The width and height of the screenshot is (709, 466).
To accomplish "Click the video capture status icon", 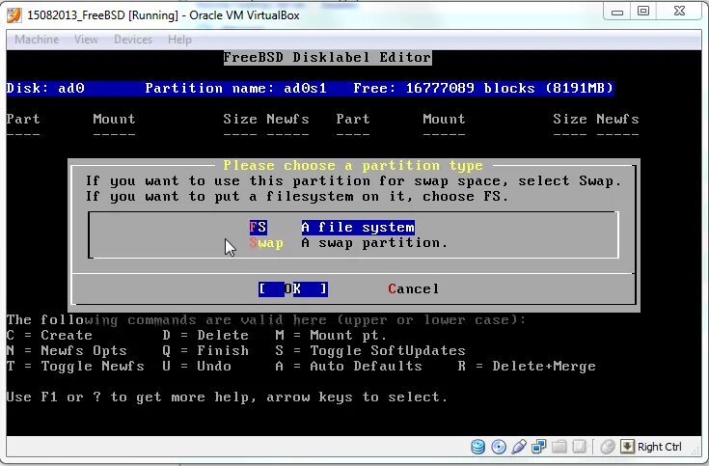I will click(x=579, y=447).
